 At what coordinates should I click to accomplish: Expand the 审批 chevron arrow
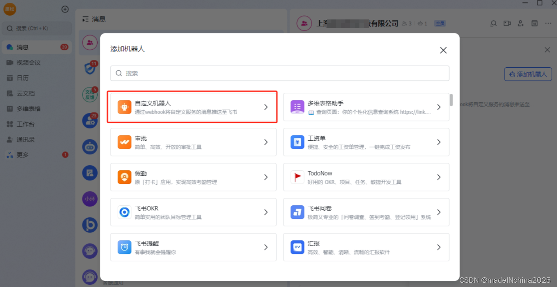pos(266,142)
